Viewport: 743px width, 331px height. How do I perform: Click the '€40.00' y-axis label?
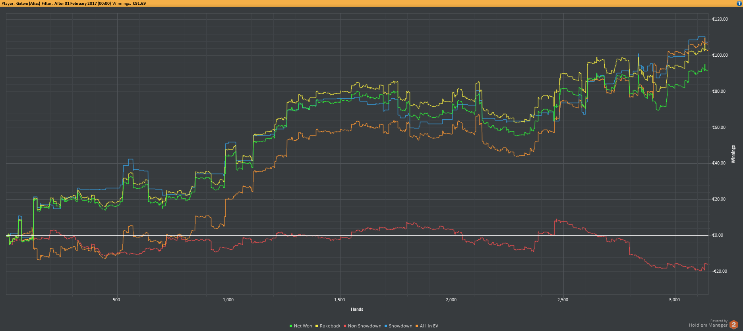coord(719,163)
